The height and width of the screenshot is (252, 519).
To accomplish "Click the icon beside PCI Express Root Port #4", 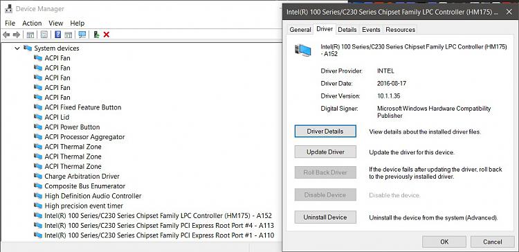I will [x=38, y=226].
